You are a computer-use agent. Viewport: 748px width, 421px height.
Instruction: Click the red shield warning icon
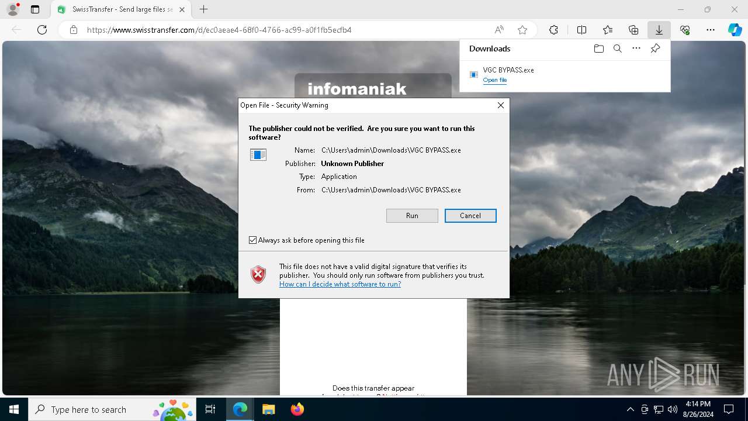[258, 274]
